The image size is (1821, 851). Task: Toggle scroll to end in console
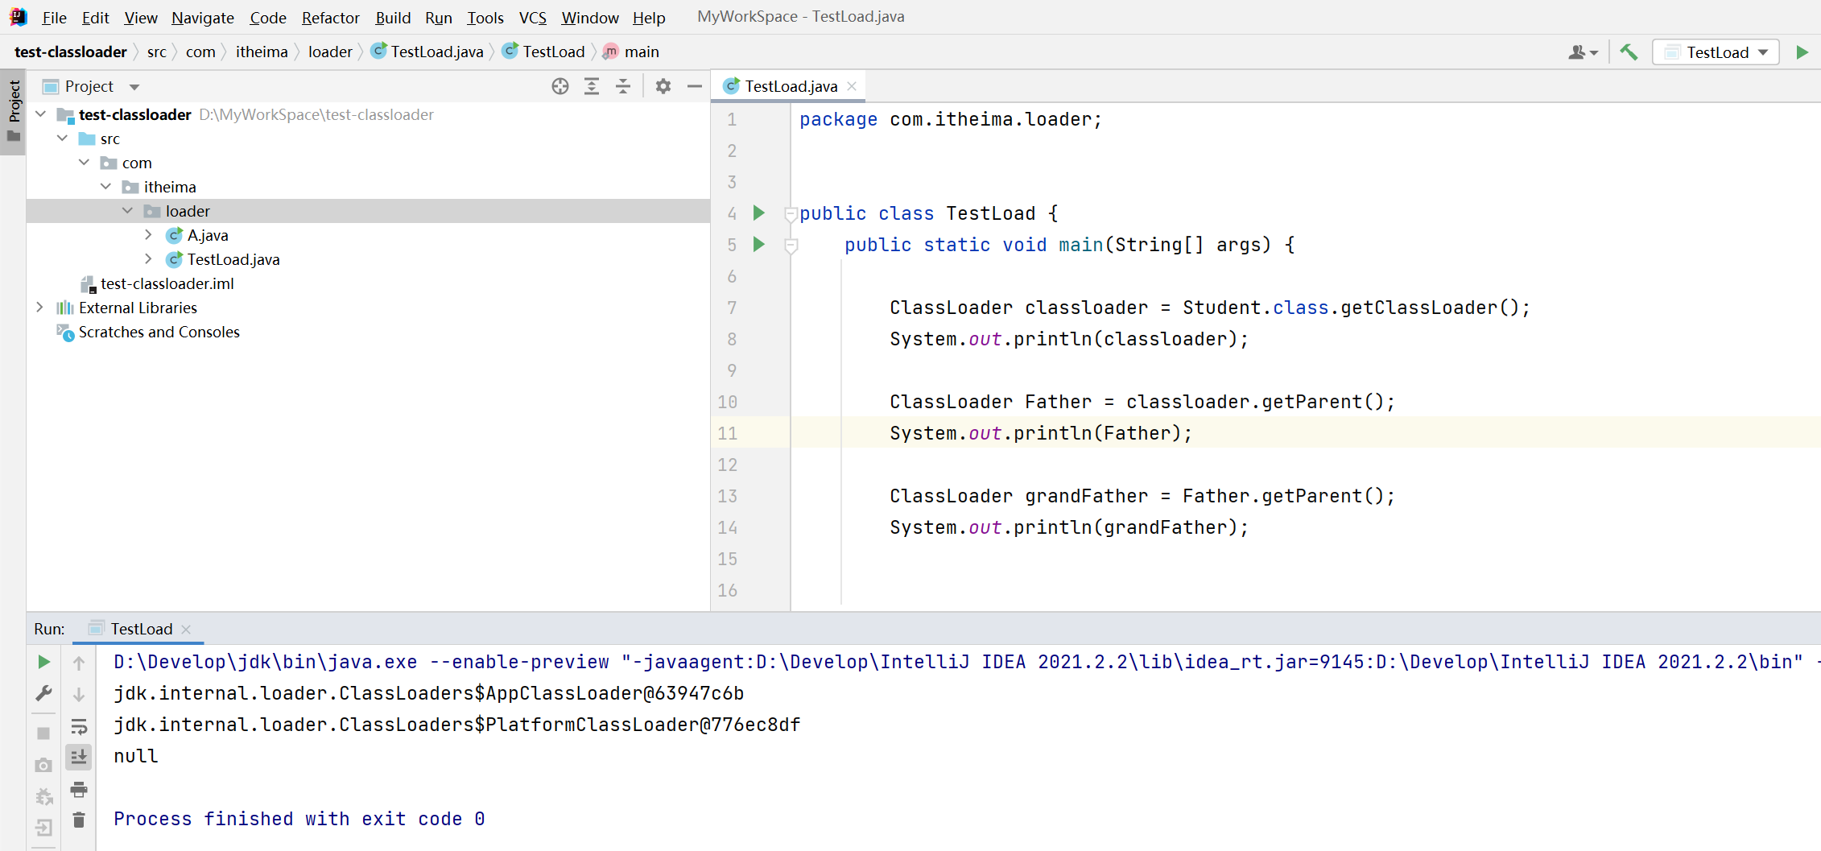click(x=79, y=757)
